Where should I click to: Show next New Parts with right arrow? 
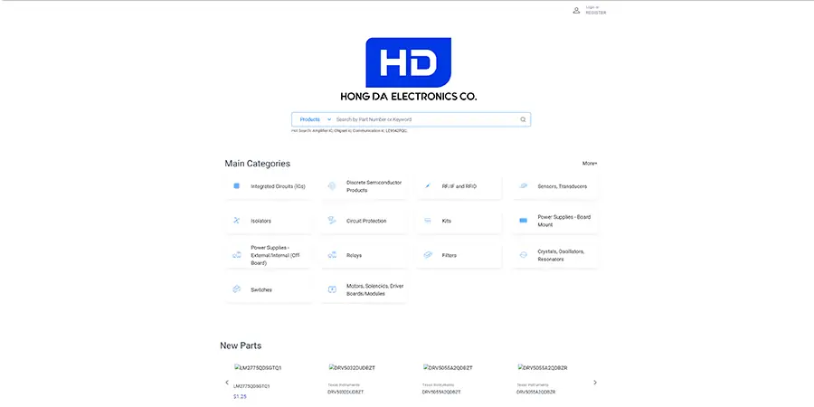[594, 383]
